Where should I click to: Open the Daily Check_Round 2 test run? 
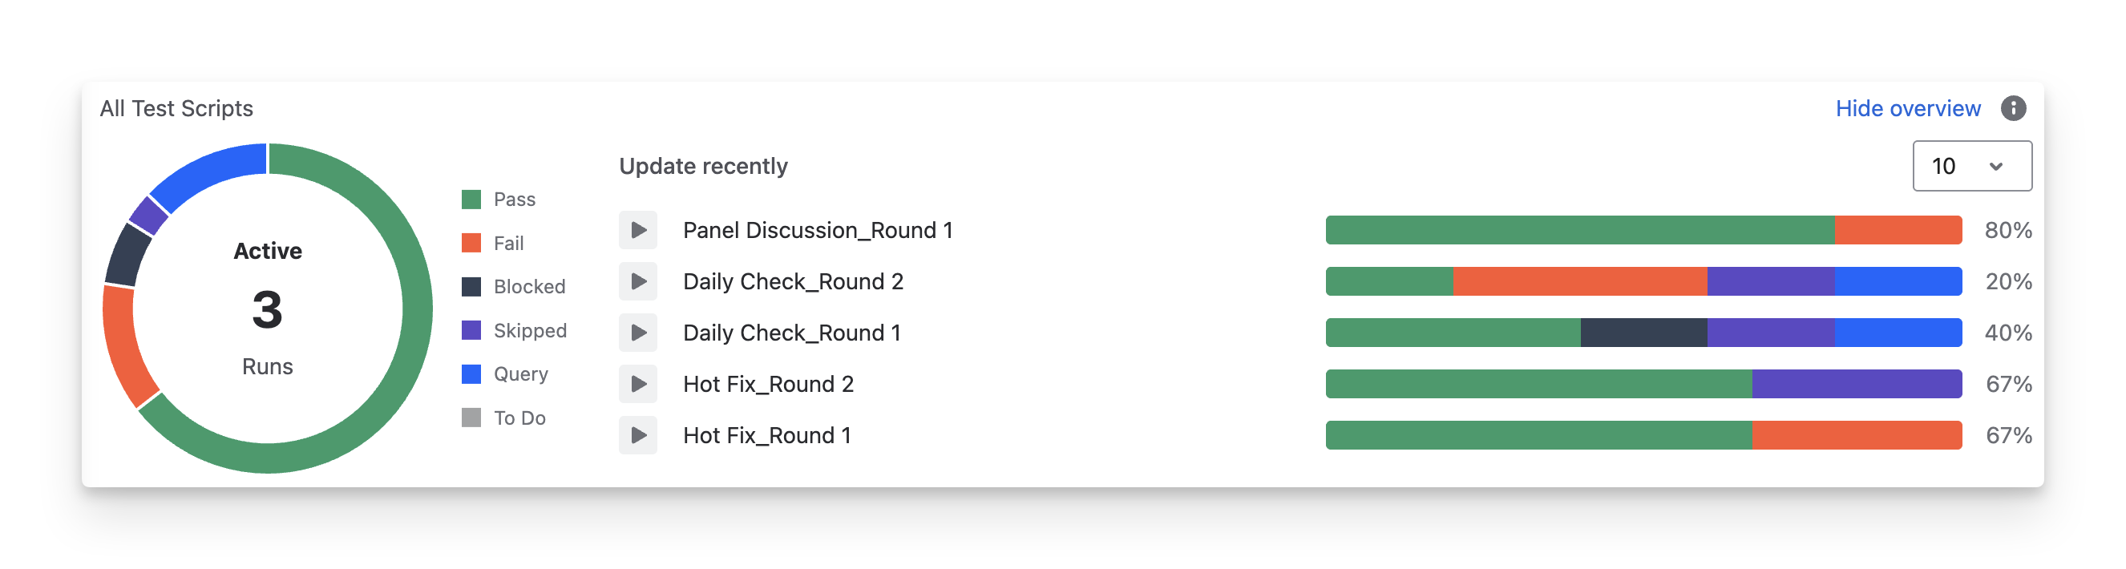(792, 281)
